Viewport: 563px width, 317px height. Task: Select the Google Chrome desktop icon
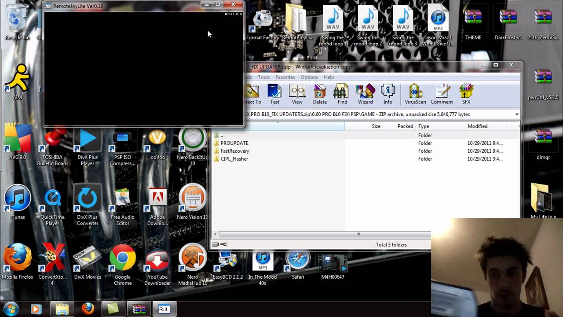(122, 265)
